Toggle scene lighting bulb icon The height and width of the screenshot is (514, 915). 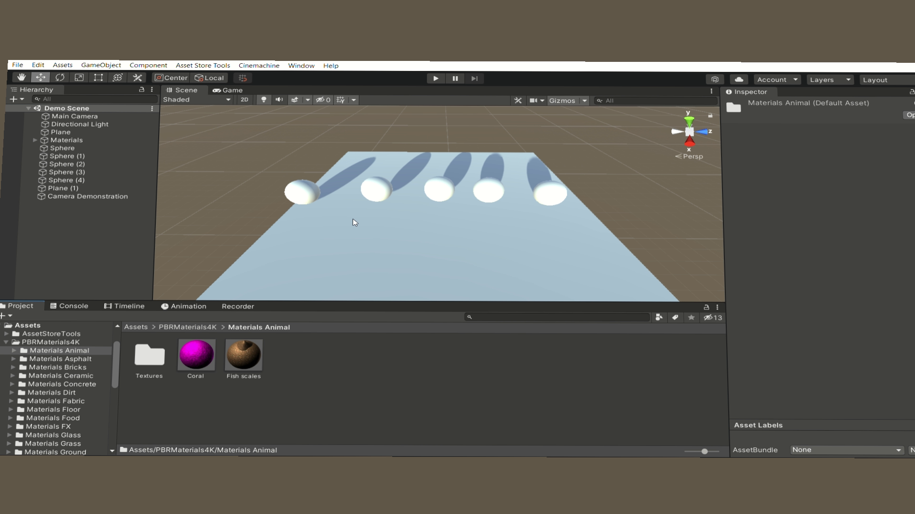(x=264, y=99)
